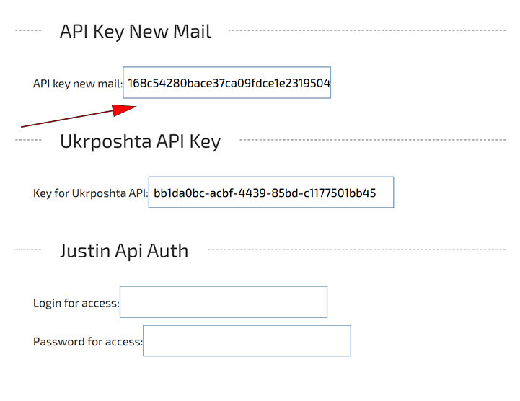Click the API key new mail input field
Screen dimensions: 520x401
[x=227, y=83]
